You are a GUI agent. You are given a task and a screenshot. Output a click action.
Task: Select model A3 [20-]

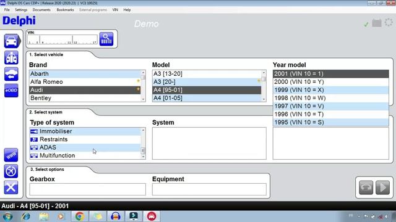(x=207, y=82)
